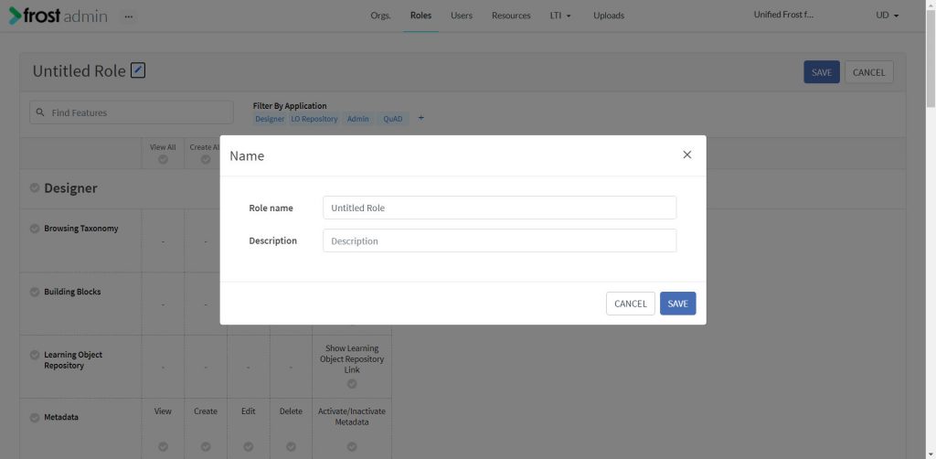The width and height of the screenshot is (936, 459).
Task: Click the Find Features search box
Action: 132,112
